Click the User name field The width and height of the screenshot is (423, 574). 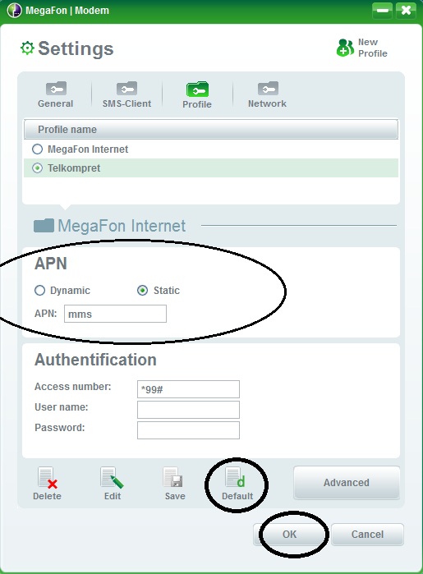point(188,410)
